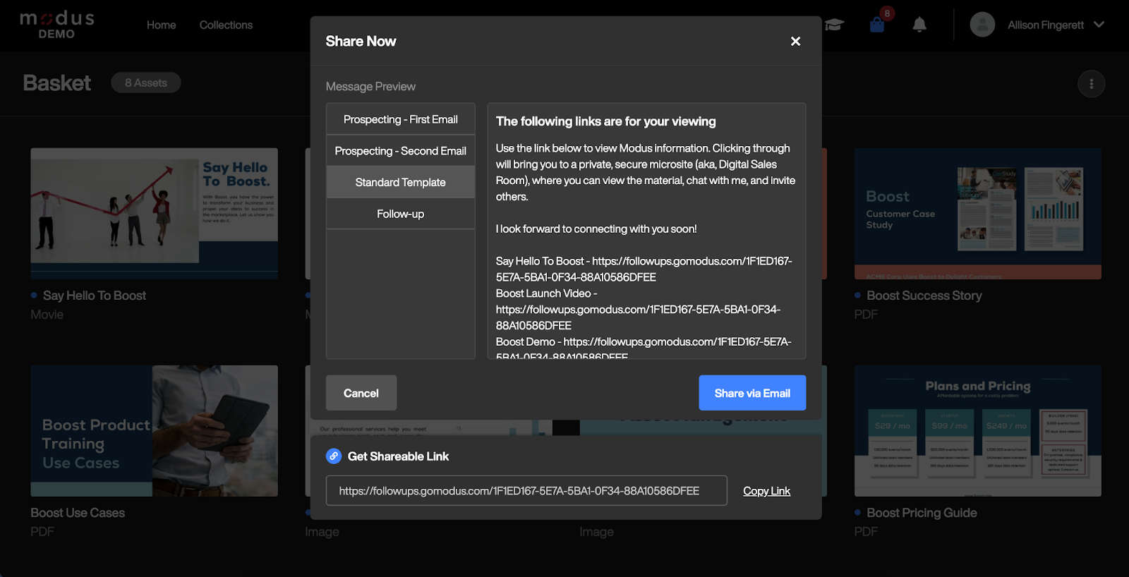Click the Copy Link link

766,491
